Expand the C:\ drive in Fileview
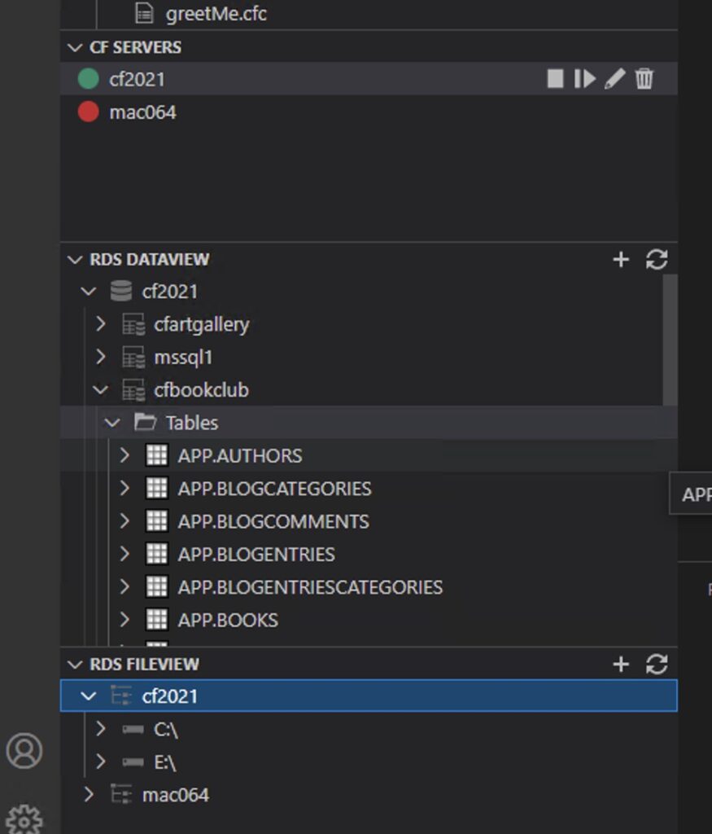Screen dimensions: 712x834 100,729
